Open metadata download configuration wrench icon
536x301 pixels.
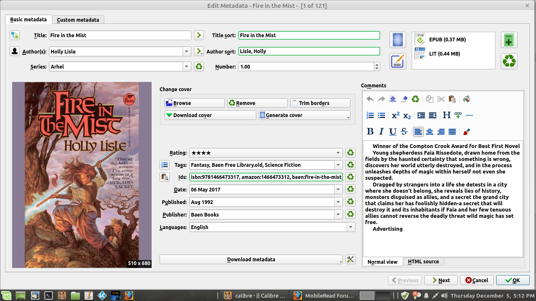pos(350,260)
